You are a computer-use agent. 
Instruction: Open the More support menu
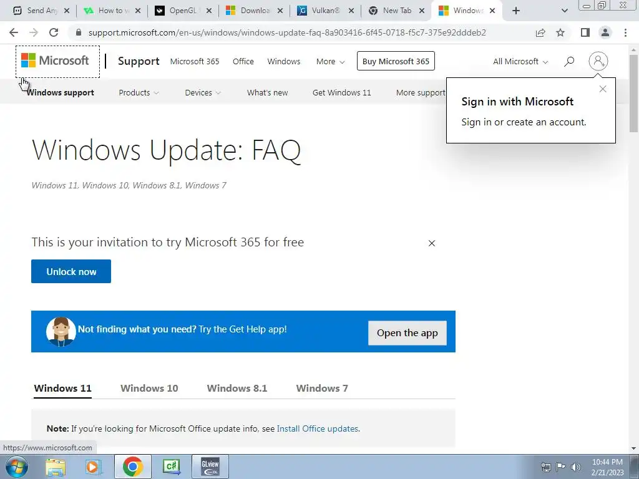(x=421, y=92)
